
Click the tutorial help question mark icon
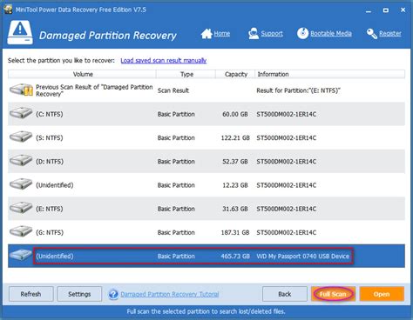click(x=113, y=295)
